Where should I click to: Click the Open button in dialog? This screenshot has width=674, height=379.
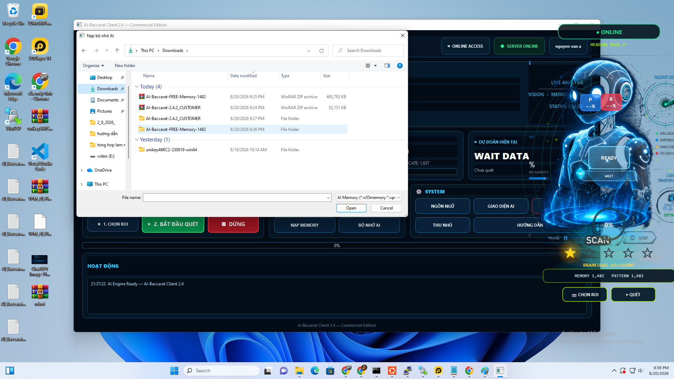pos(351,208)
